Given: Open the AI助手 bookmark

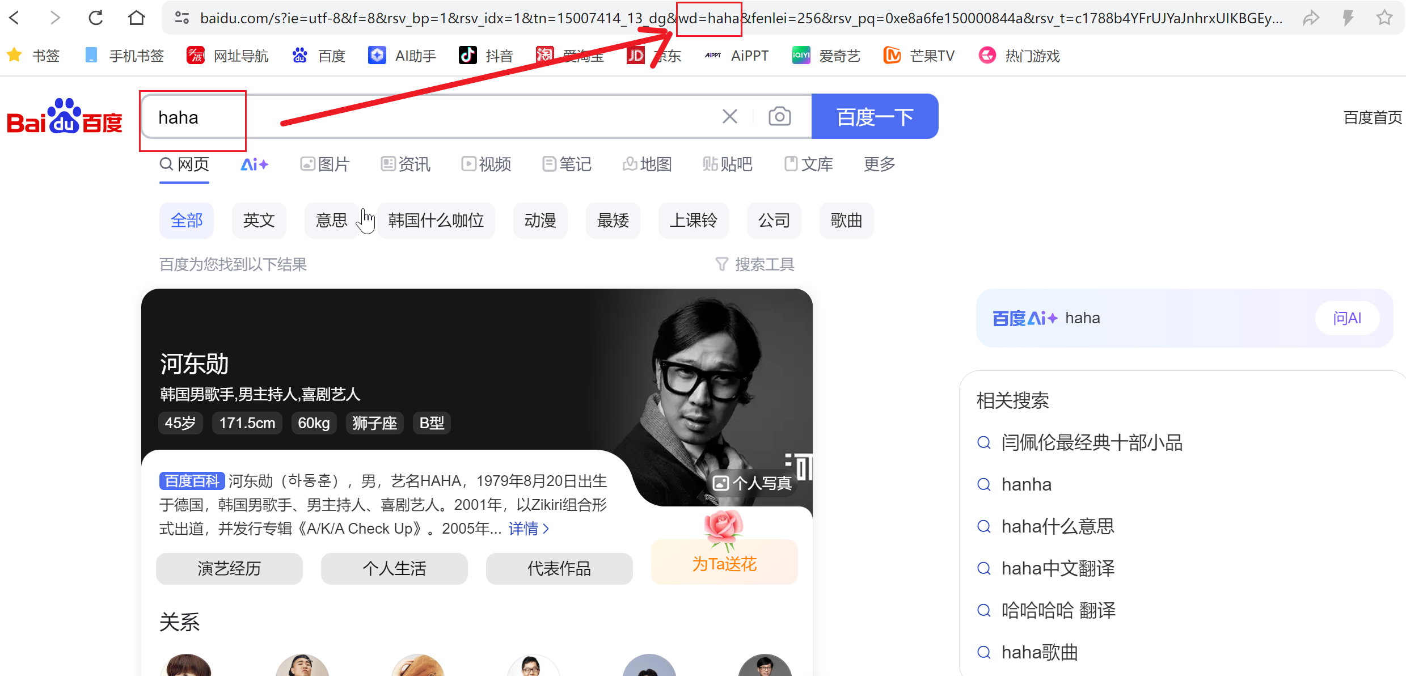Looking at the screenshot, I should tap(402, 56).
